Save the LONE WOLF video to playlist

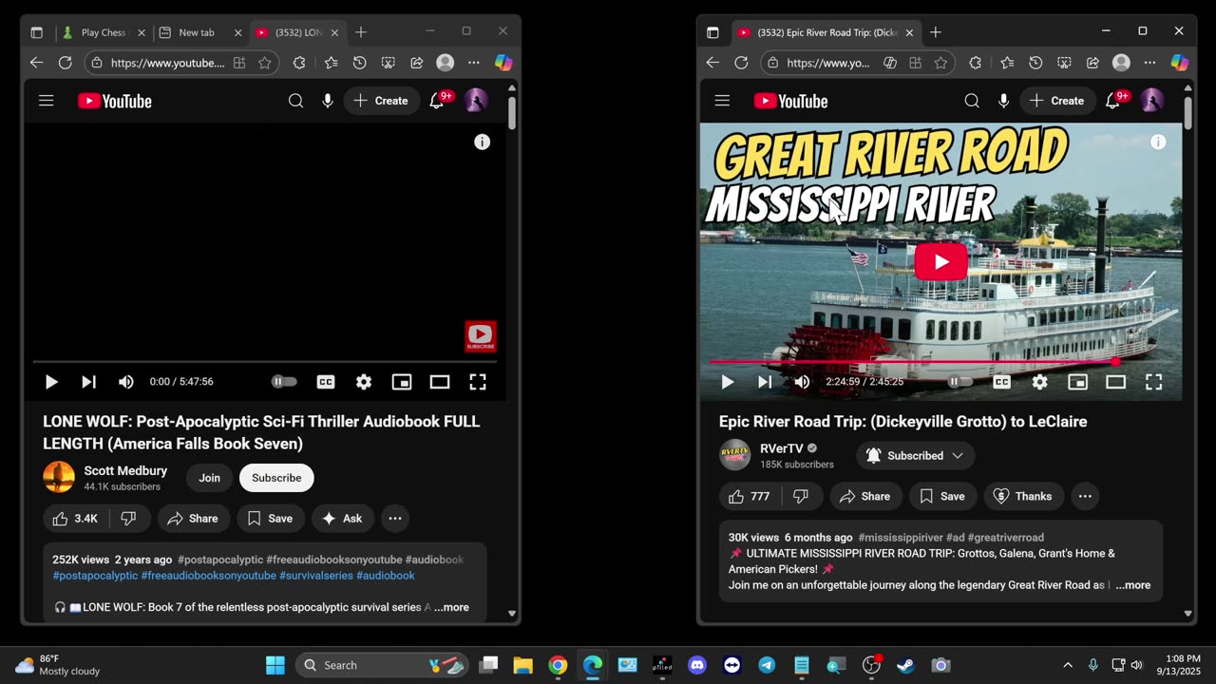[x=270, y=519]
